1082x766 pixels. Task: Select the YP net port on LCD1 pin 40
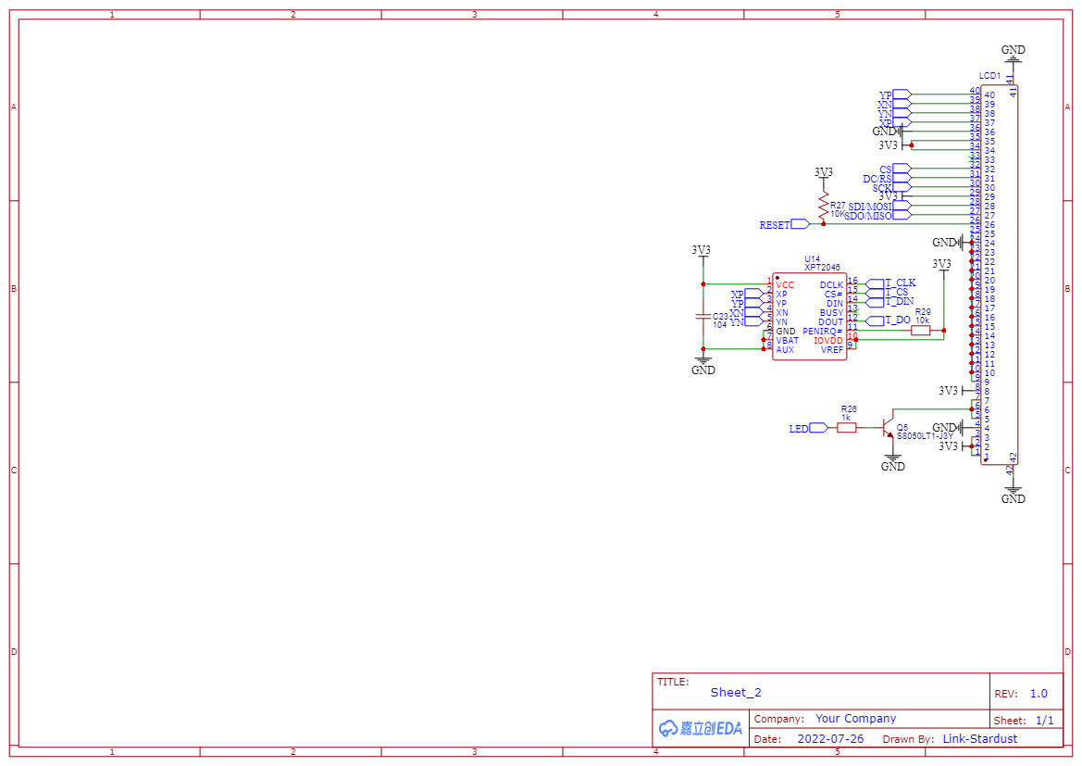tap(902, 94)
